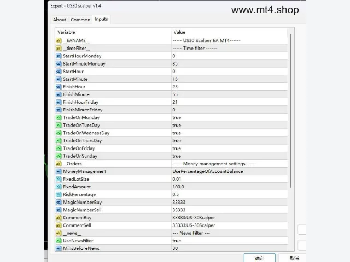This screenshot has width=350, height=262.
Task: Confirm with the 确定 button
Action: coord(260,258)
